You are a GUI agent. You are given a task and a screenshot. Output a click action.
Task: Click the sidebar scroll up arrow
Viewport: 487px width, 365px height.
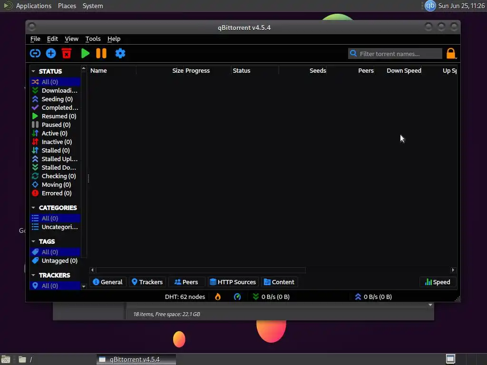pos(84,68)
